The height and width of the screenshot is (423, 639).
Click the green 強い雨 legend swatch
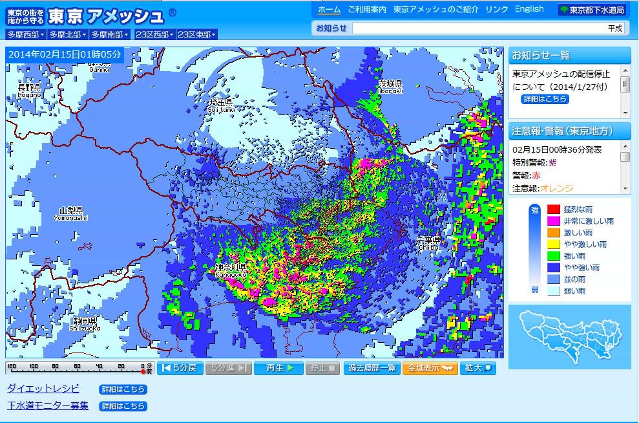coord(554,255)
